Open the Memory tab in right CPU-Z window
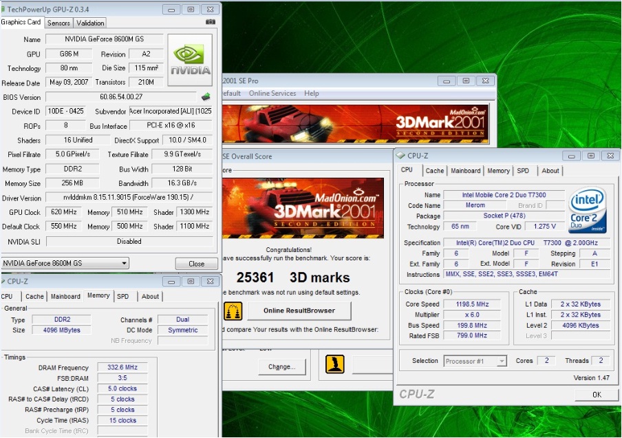622x438 pixels. tap(499, 171)
